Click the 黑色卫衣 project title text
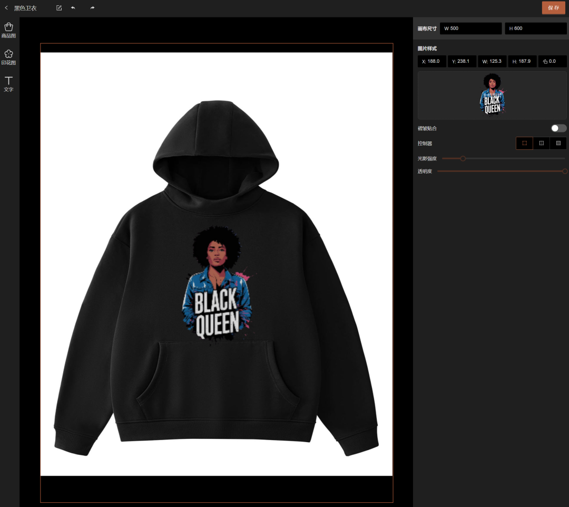569x507 pixels. pos(25,8)
